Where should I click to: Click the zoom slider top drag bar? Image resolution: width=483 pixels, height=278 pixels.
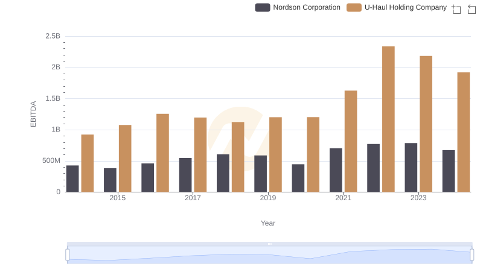(269, 244)
